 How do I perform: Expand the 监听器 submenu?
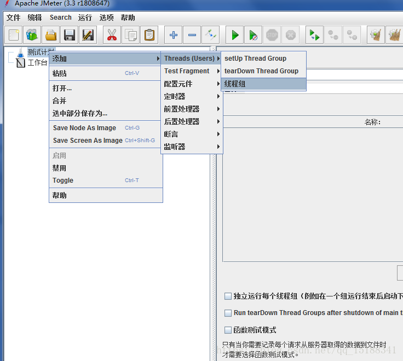(x=192, y=147)
